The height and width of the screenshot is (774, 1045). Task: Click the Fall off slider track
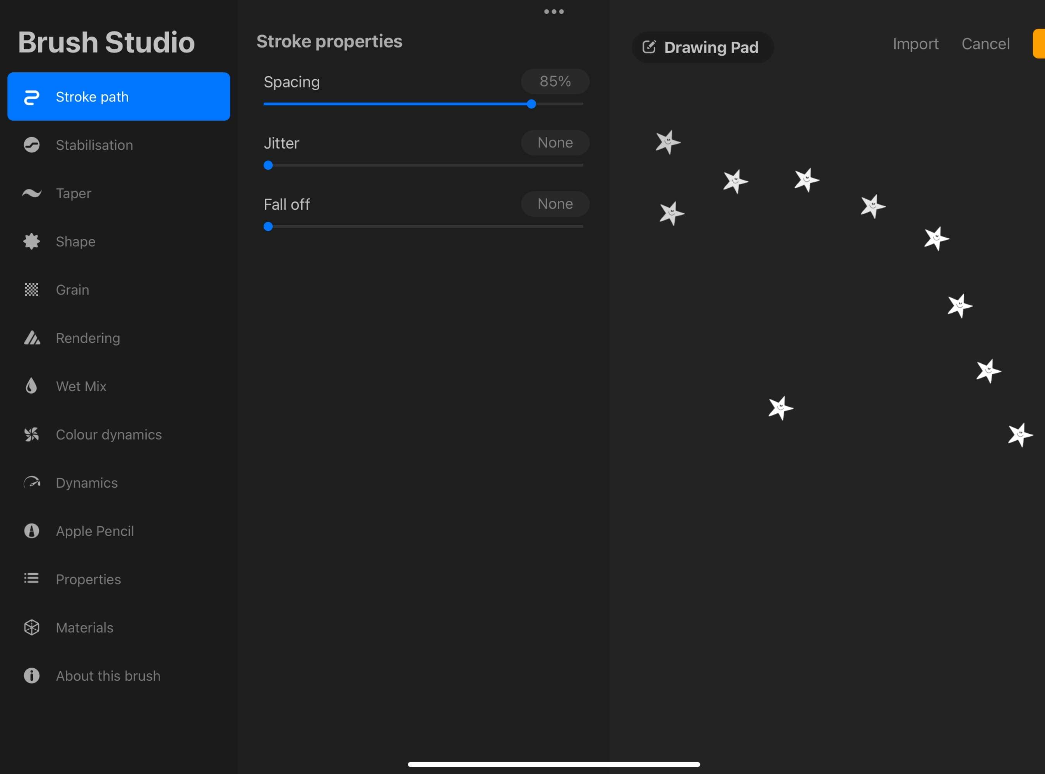tap(423, 226)
